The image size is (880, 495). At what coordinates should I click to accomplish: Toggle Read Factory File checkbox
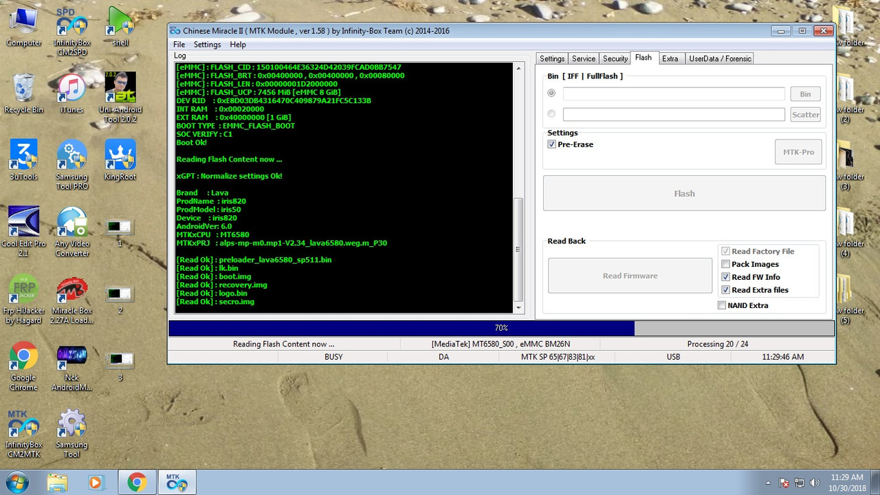[725, 251]
